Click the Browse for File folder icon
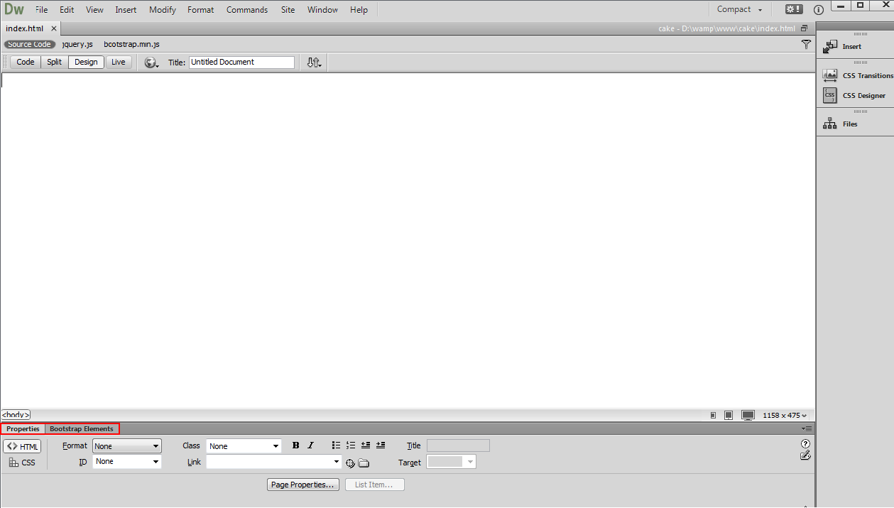Image resolution: width=894 pixels, height=508 pixels. tap(364, 463)
